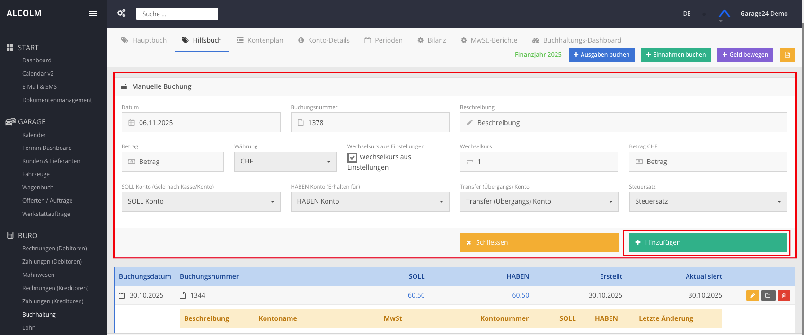Screen dimensions: 804x335
Task: Open the Währung CHF dropdown
Action: click(285, 162)
